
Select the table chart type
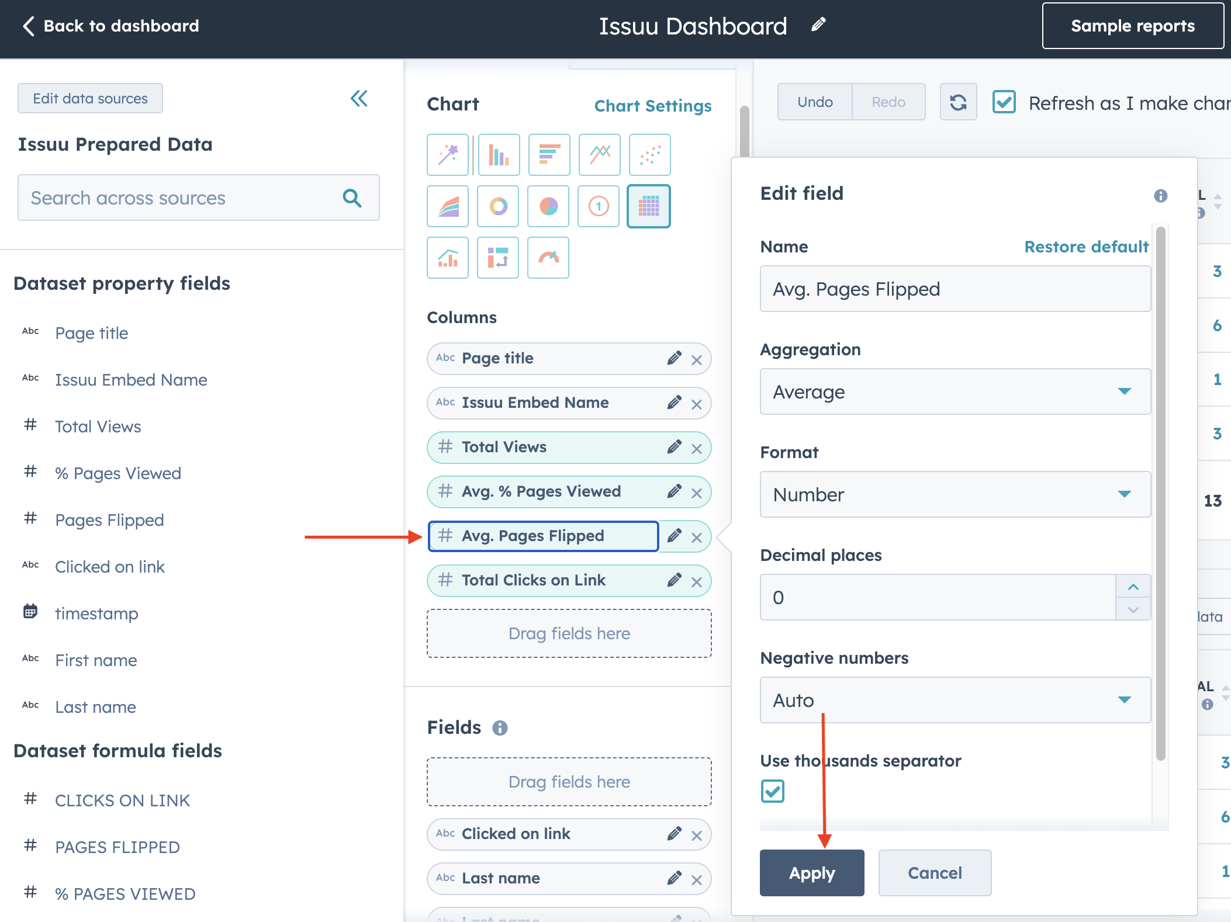coord(649,206)
